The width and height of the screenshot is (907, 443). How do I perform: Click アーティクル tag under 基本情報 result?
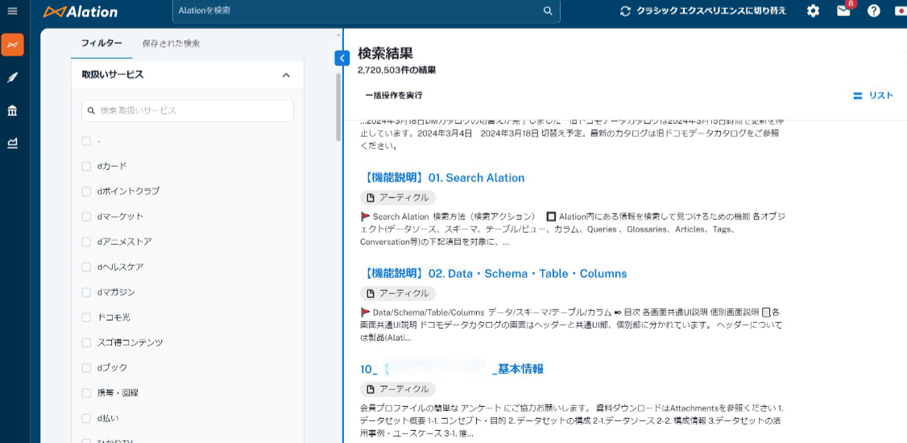click(397, 389)
